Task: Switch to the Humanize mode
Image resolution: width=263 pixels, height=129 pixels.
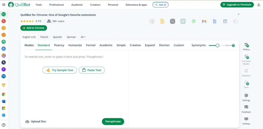Action: coord(75,45)
